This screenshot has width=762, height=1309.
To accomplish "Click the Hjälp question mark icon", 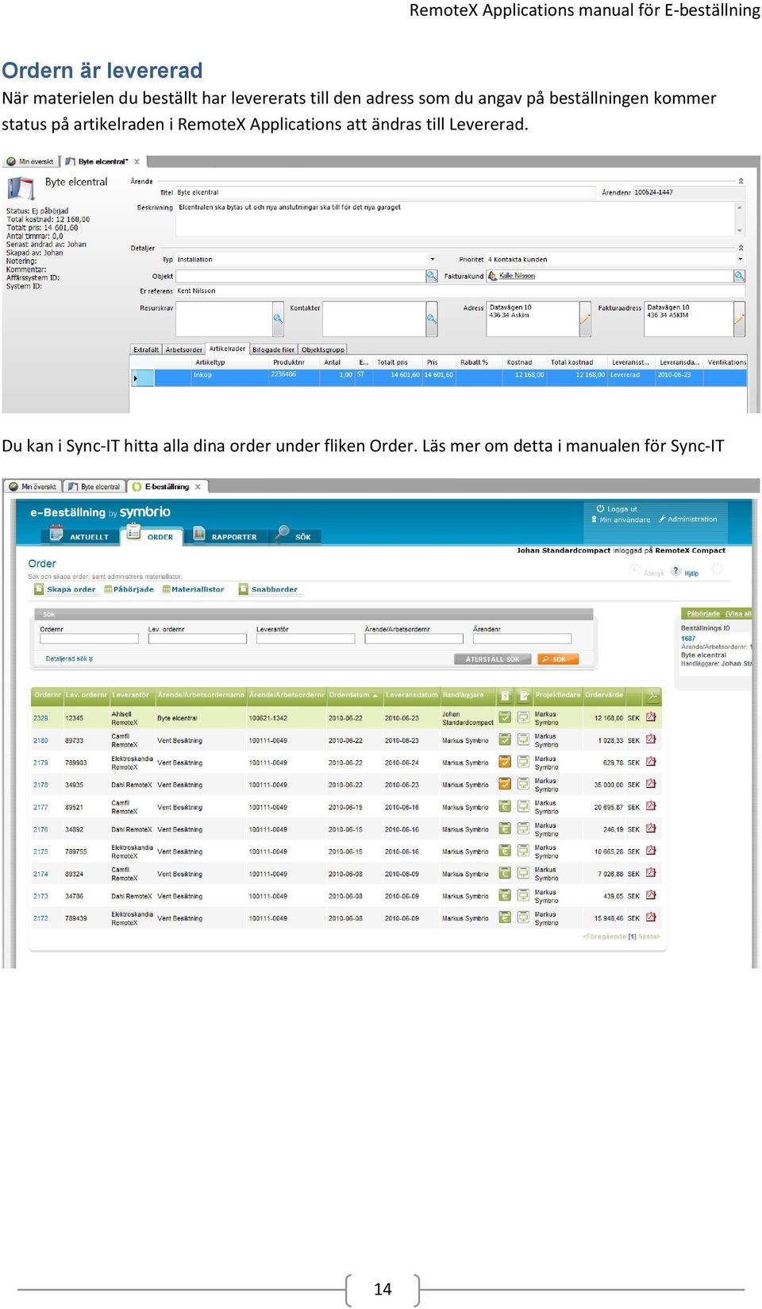I will (676, 571).
